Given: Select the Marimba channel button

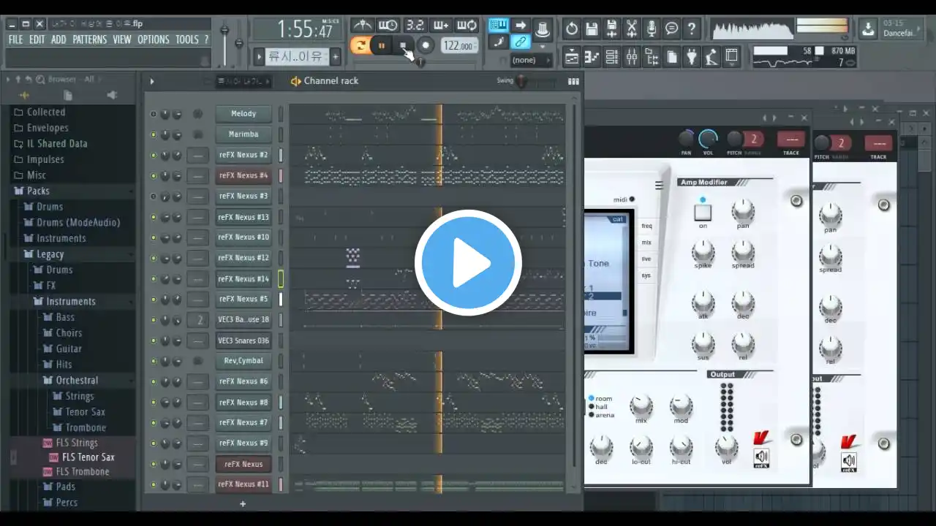Looking at the screenshot, I should coord(244,134).
